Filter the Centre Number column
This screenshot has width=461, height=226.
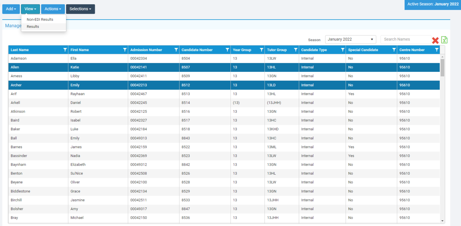[x=437, y=50]
